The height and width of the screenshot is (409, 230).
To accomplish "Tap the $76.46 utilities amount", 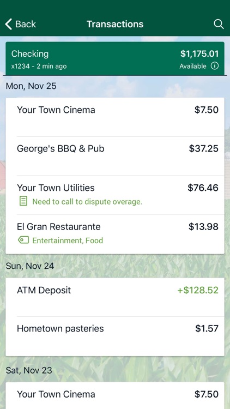I will pyautogui.click(x=203, y=188).
